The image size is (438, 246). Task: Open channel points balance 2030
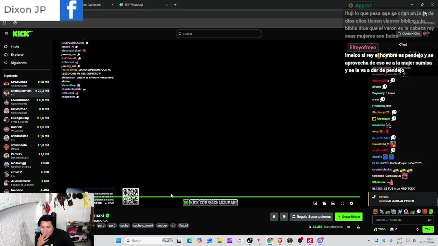(380, 230)
